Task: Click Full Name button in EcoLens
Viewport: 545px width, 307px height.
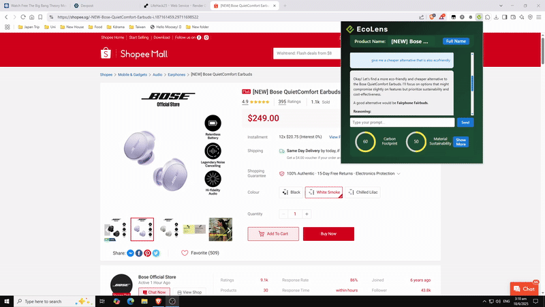Action: [456, 41]
